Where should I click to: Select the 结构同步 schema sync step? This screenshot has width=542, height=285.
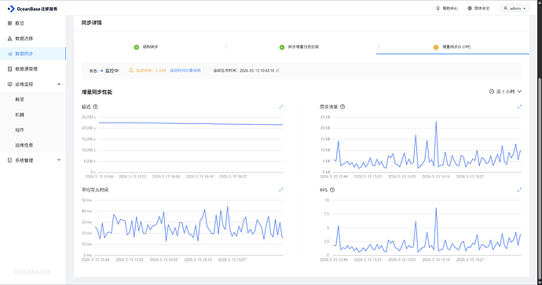click(x=150, y=46)
